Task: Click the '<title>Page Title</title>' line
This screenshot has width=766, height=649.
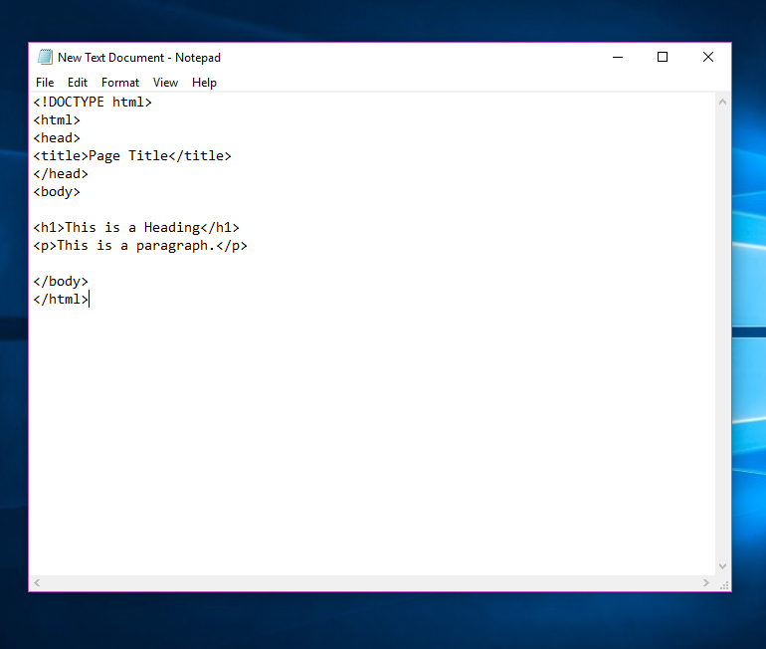Action: point(132,156)
